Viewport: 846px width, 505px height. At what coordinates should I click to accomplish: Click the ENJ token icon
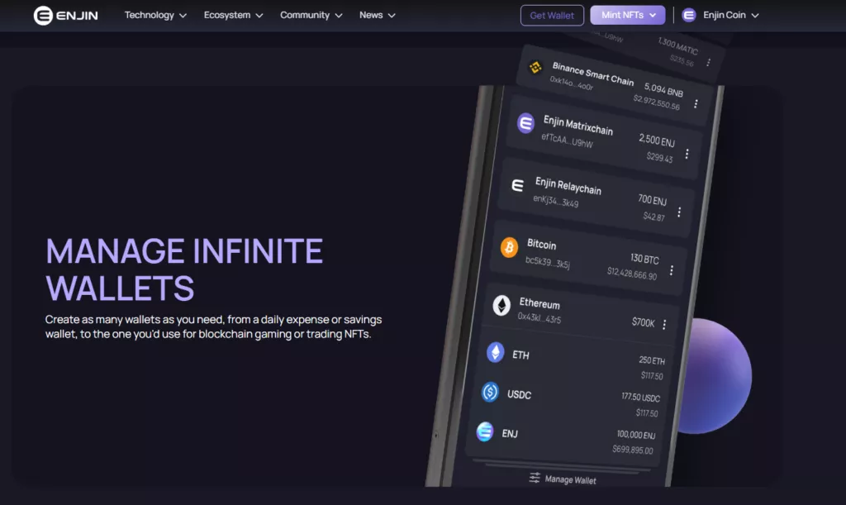(x=484, y=431)
